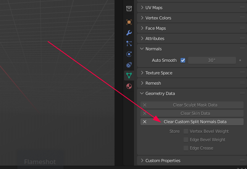Expand the Remesh panel

point(142,83)
